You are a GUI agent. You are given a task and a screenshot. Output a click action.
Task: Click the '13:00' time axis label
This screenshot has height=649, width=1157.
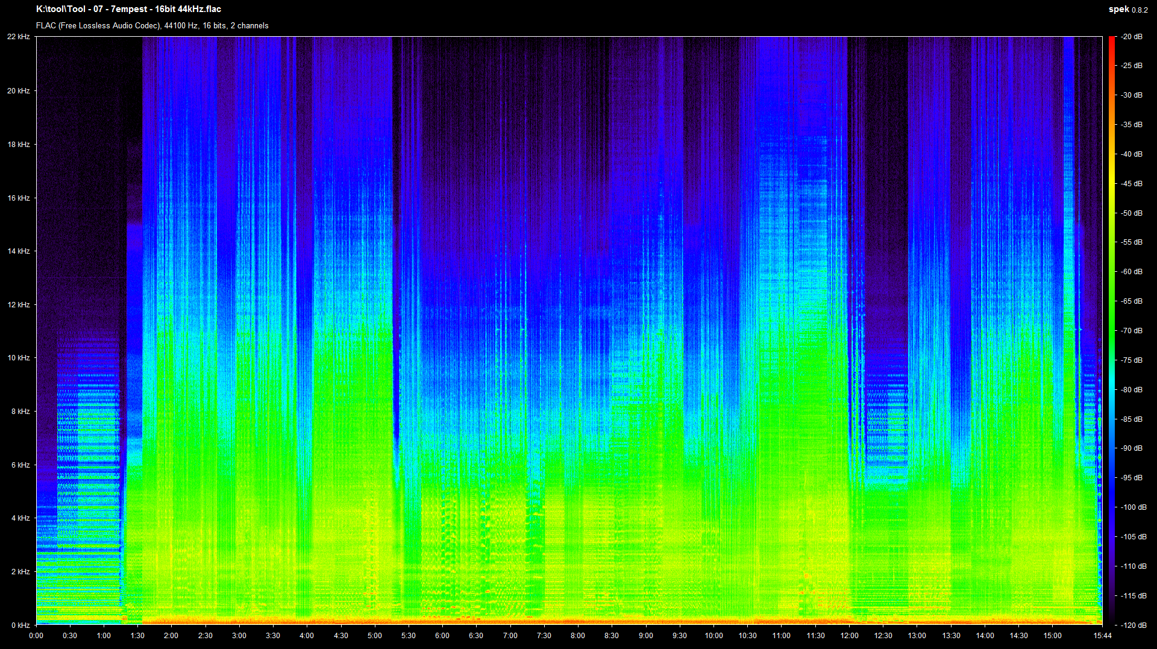pos(917,636)
